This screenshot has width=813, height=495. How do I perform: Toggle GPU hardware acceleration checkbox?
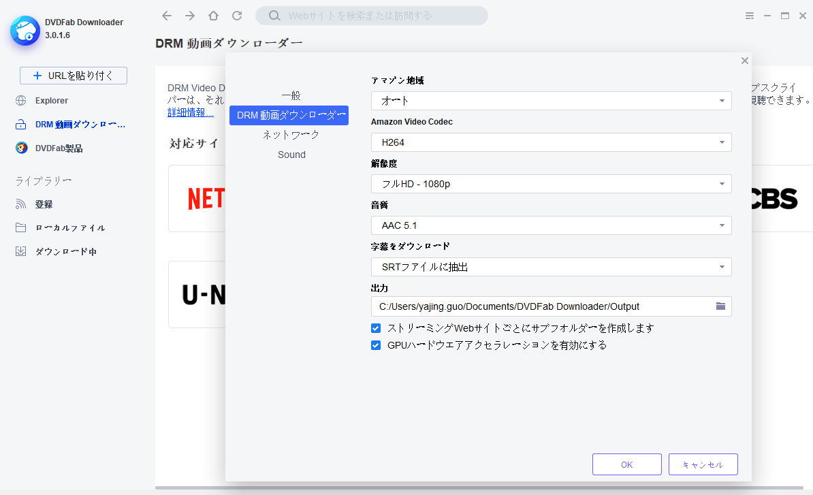click(376, 345)
